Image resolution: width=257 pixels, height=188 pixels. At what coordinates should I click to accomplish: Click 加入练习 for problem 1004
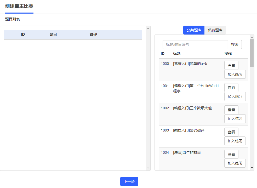click(235, 163)
